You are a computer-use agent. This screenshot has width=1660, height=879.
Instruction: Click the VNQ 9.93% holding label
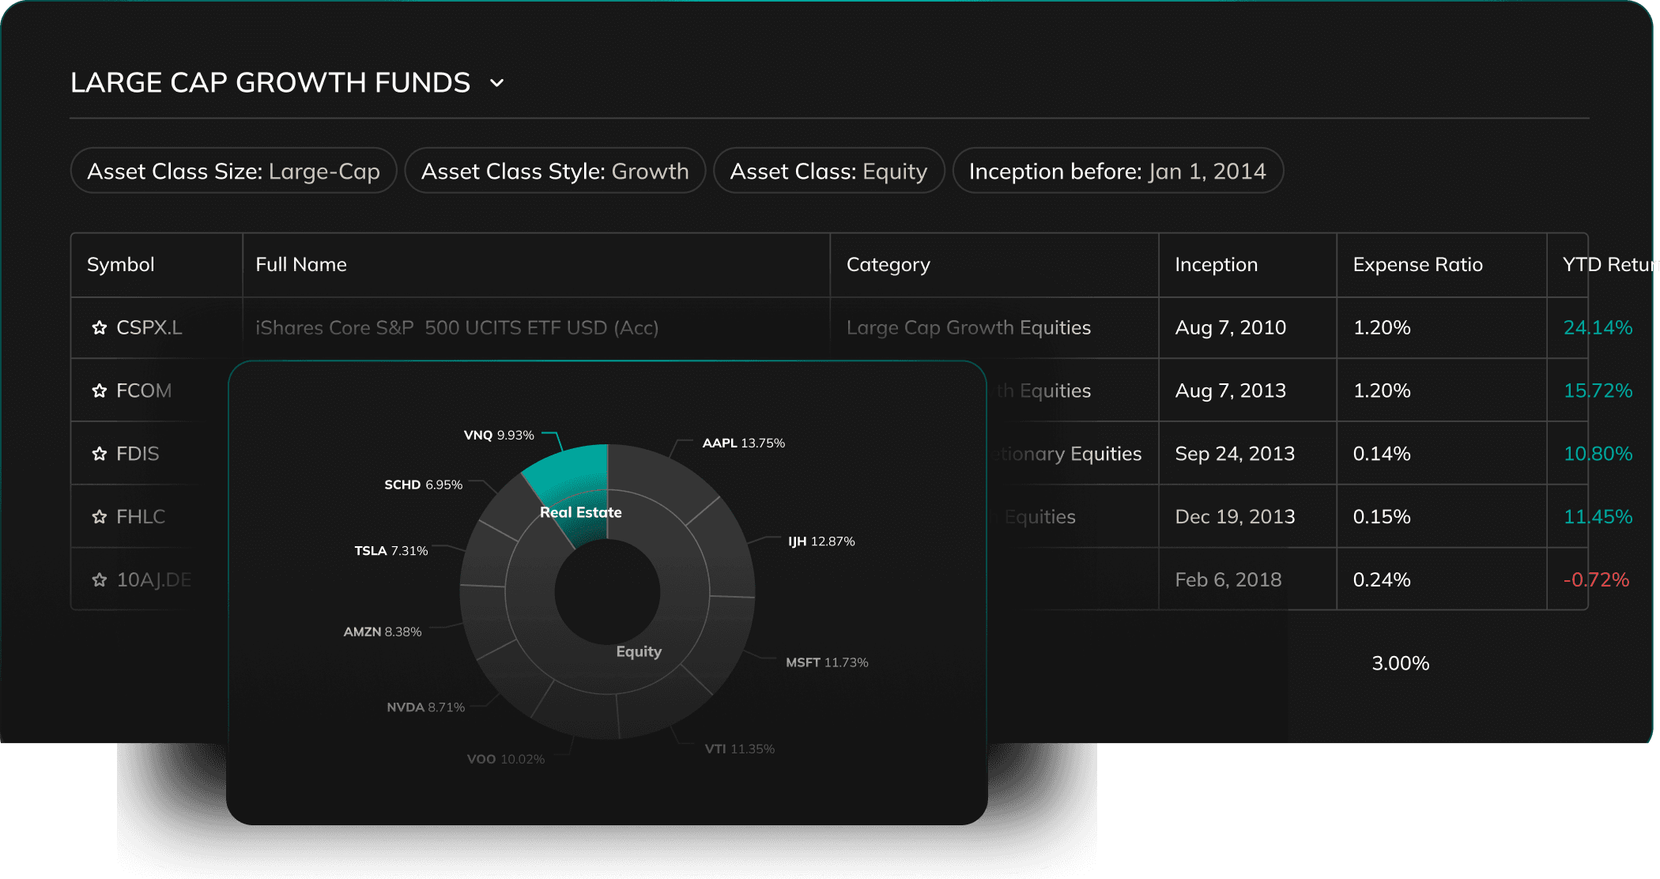[x=499, y=436]
